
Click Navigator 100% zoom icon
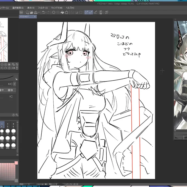[x=9, y=65]
